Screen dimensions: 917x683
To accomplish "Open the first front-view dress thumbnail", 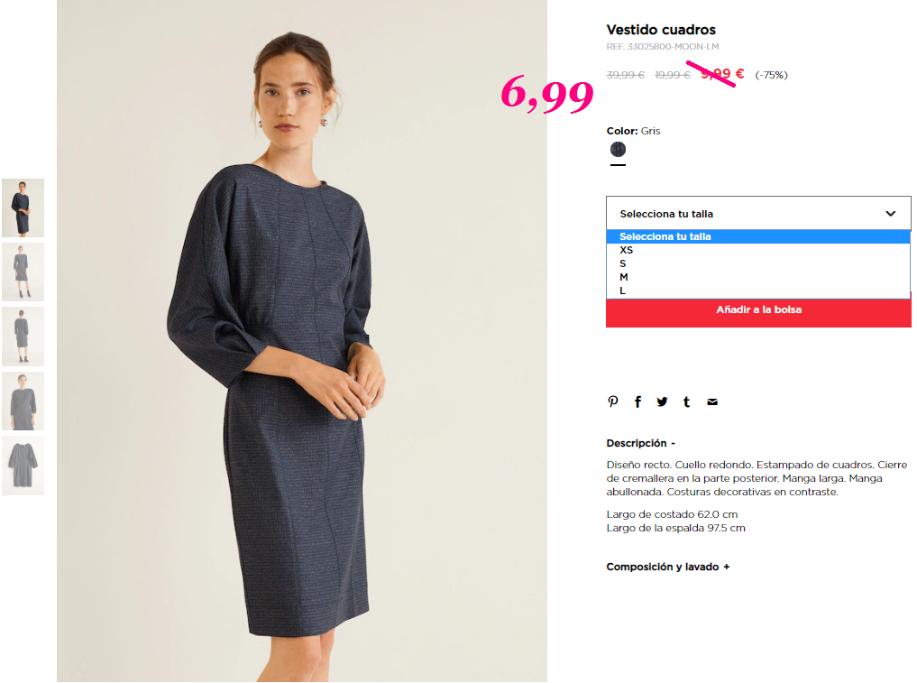I will click(23, 208).
